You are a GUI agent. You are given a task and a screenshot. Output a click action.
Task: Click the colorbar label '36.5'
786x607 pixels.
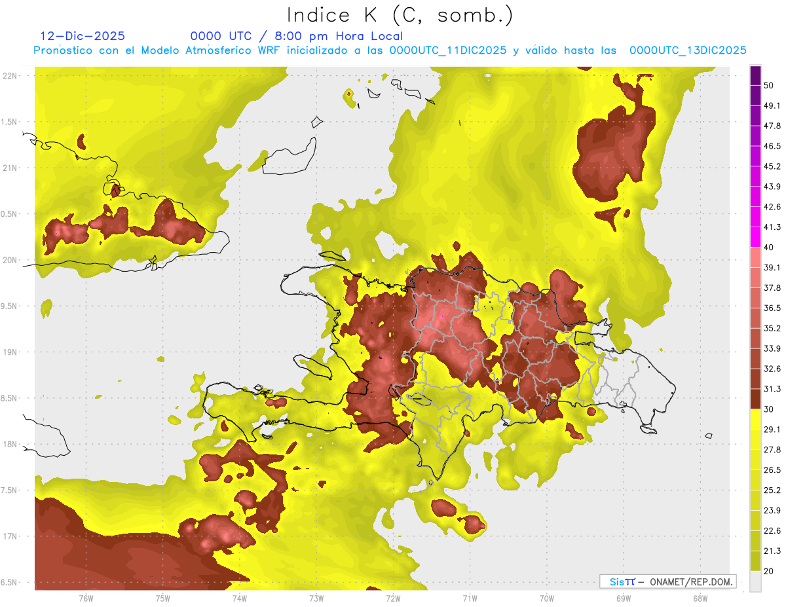772,308
